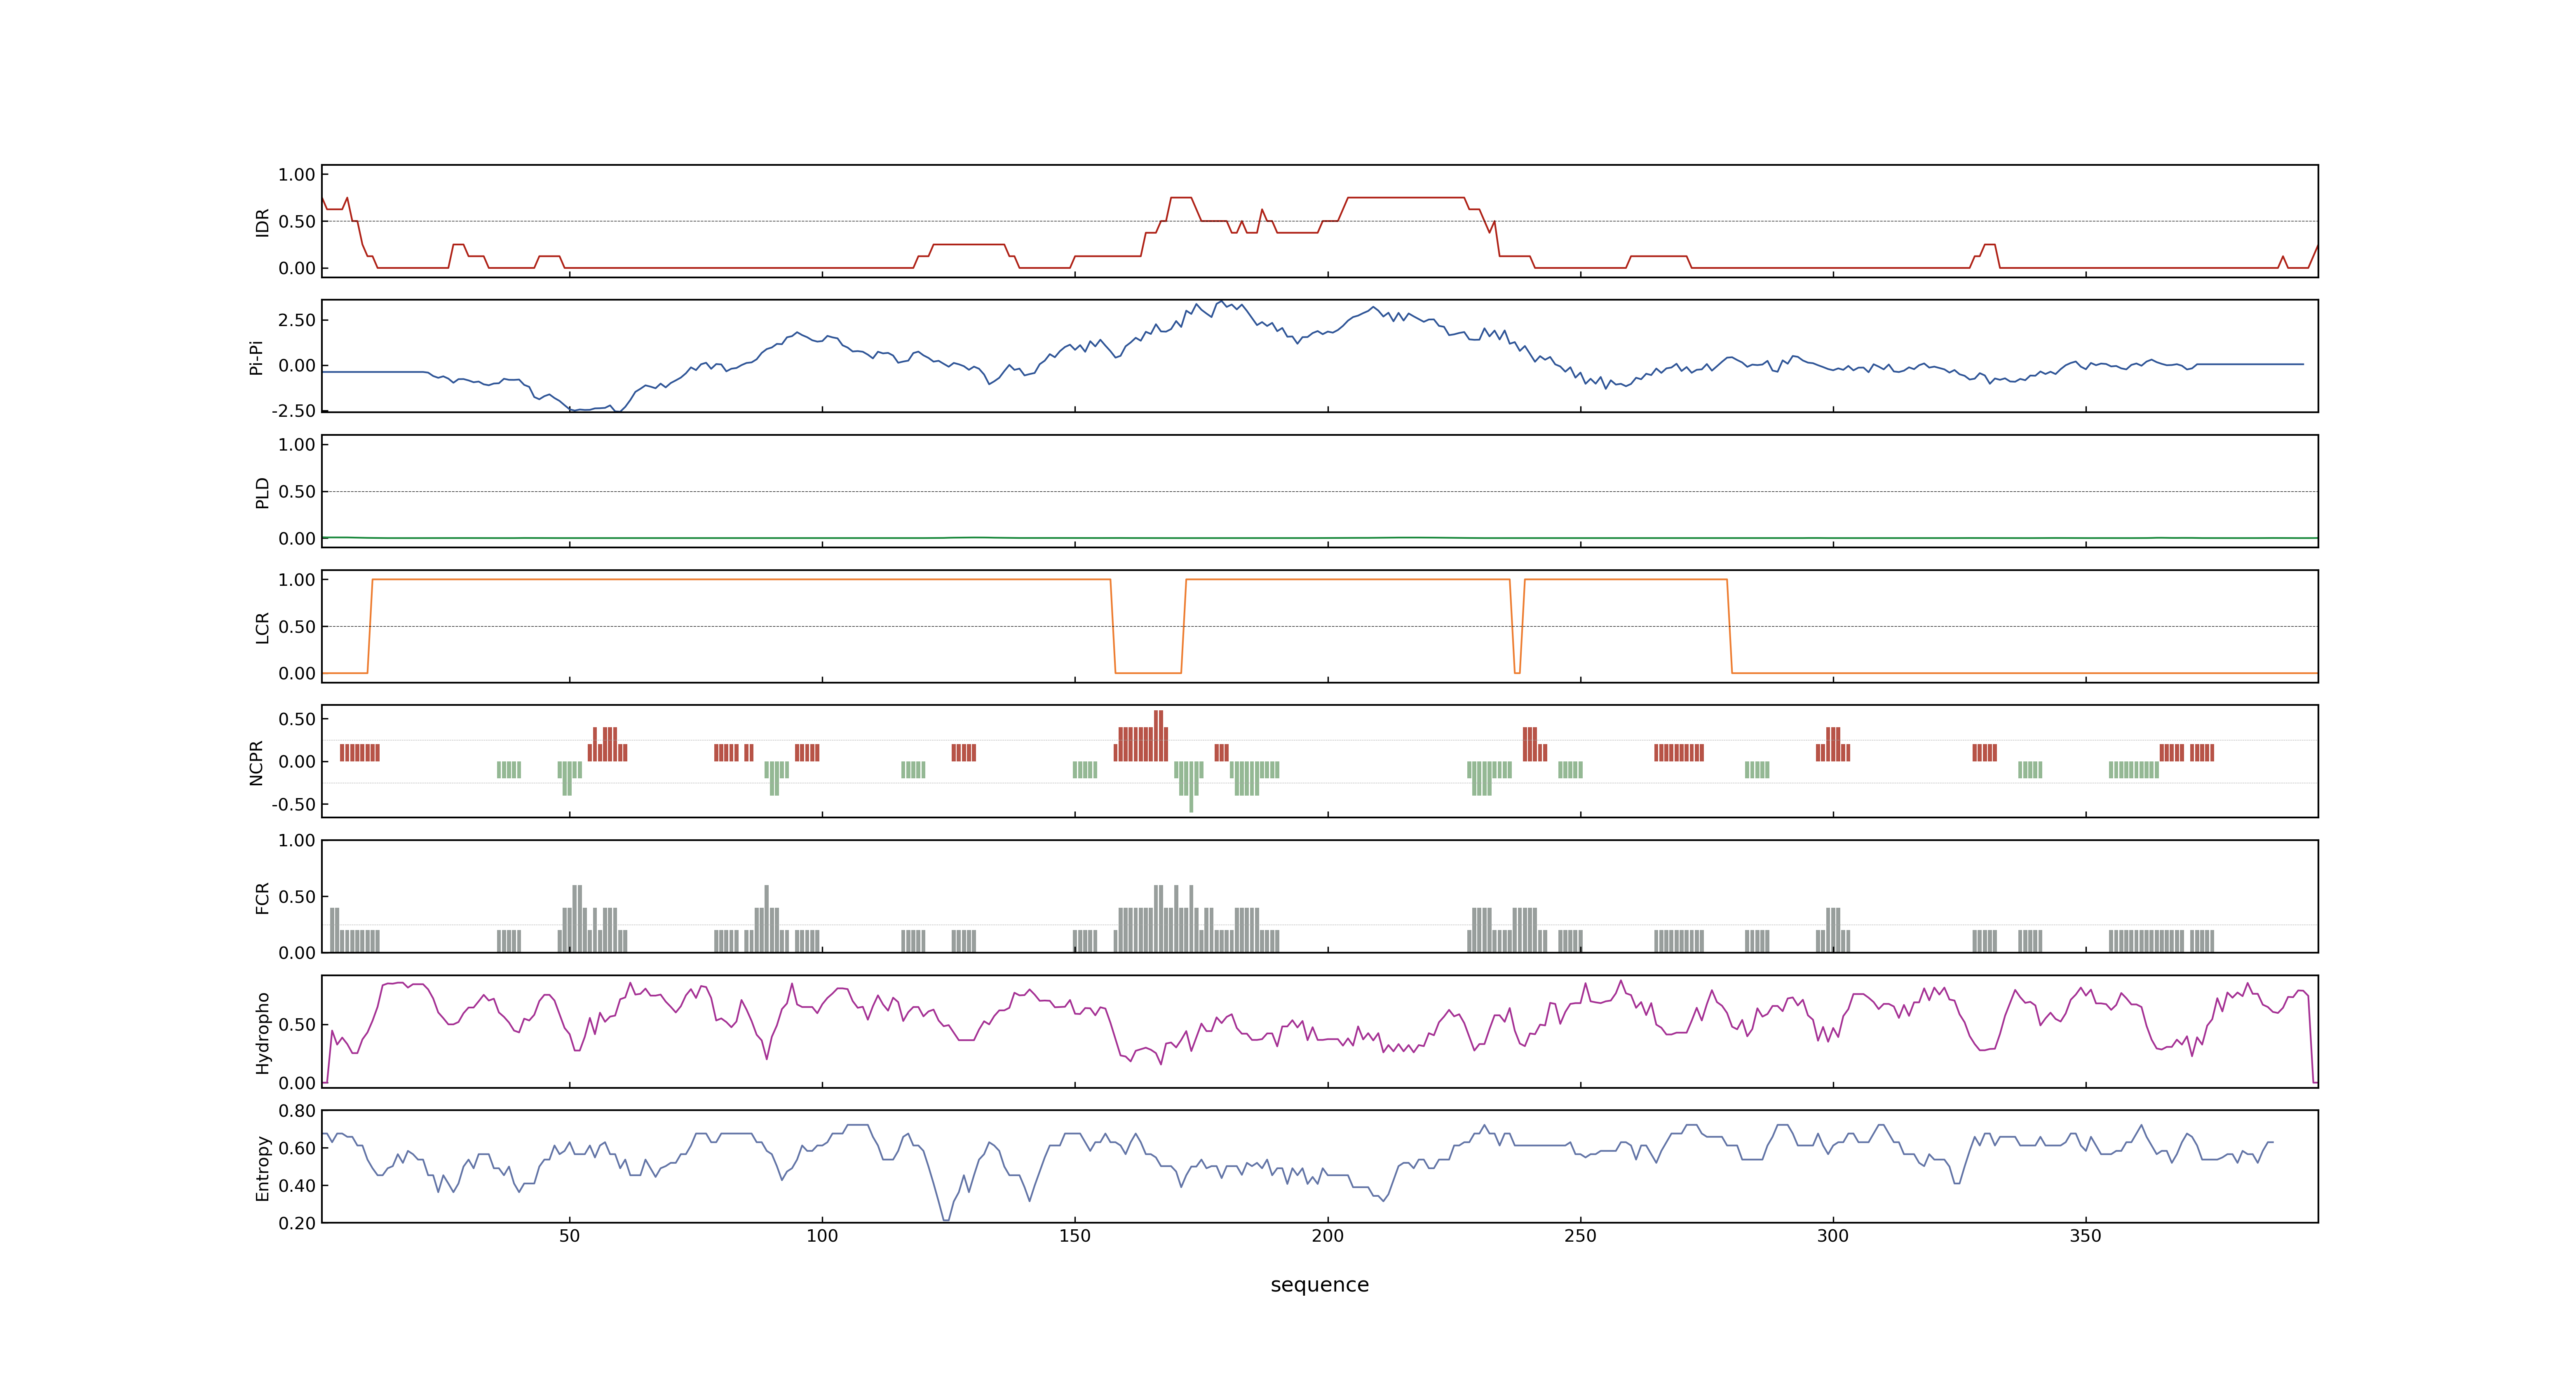Click the 1.00 tick of PLD panel

pos(297,445)
